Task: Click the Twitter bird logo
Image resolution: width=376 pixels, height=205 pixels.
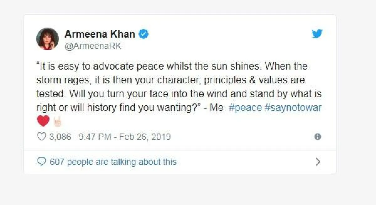Action: click(317, 34)
